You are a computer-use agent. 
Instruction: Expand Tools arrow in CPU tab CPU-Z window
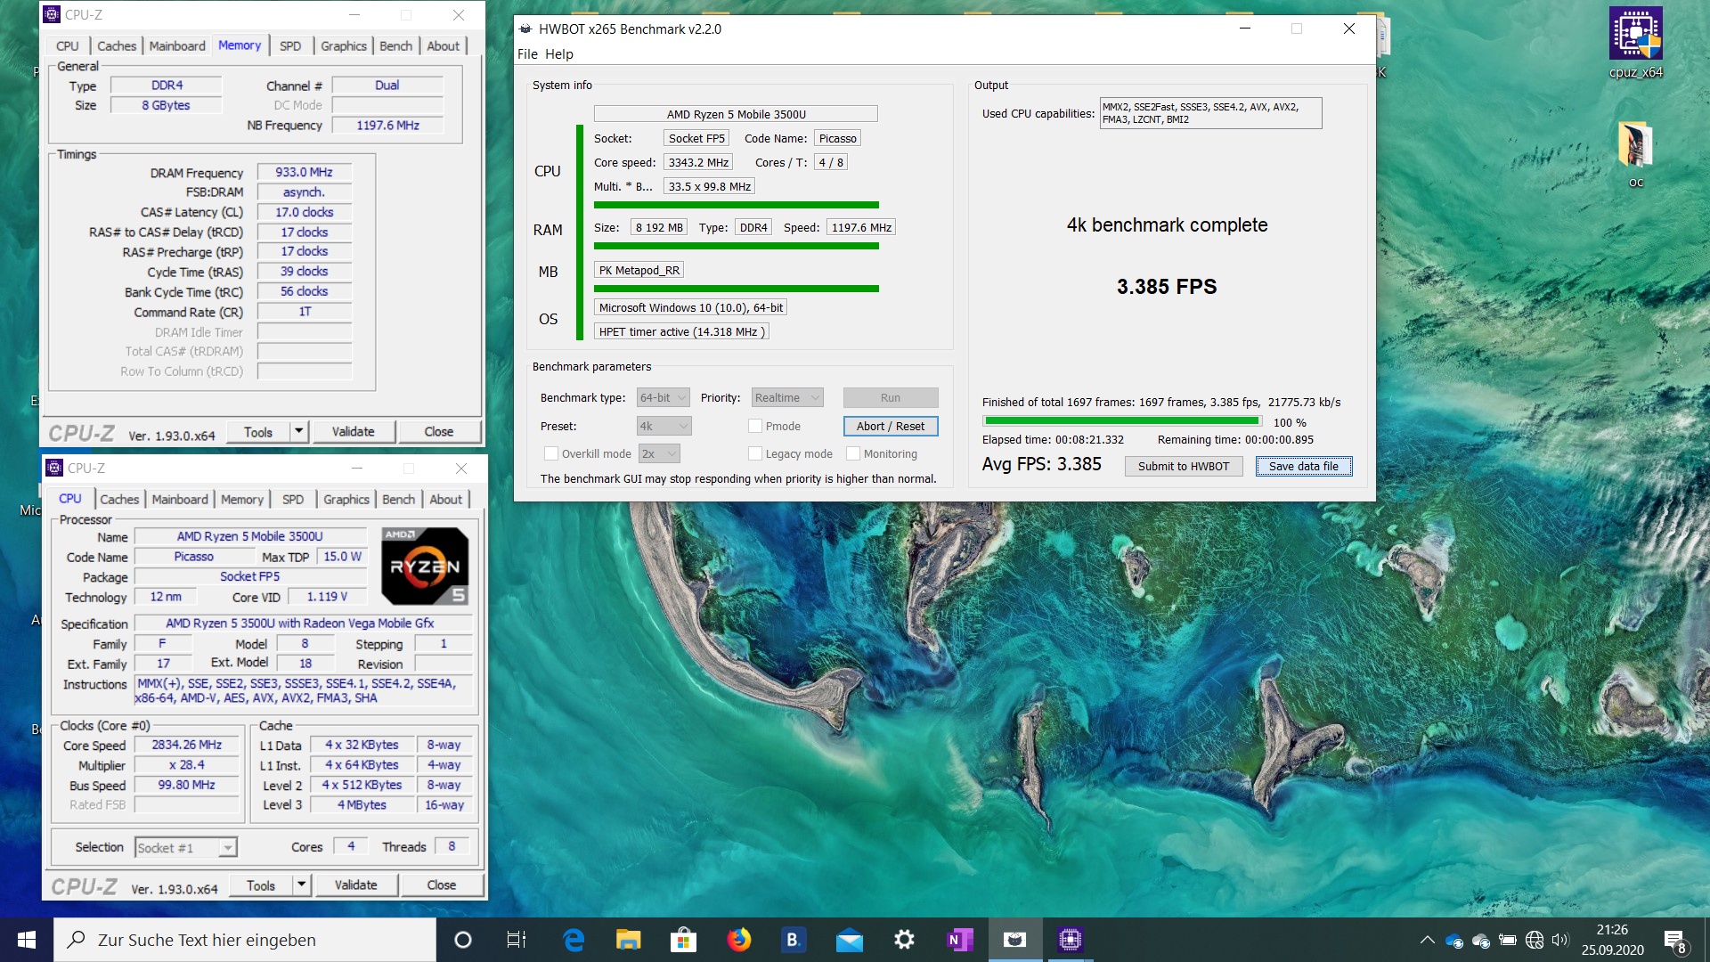pos(302,885)
